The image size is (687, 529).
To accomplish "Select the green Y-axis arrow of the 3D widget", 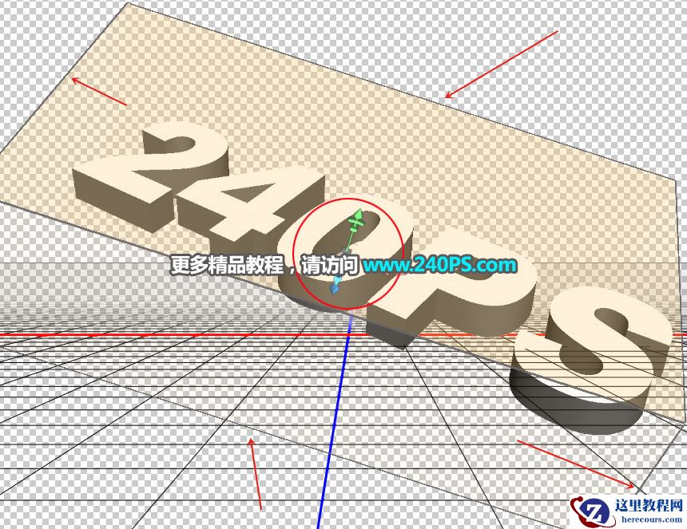I will [357, 215].
